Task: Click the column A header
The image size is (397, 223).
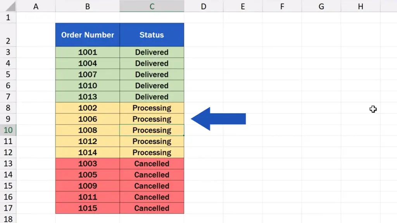Action: [36, 6]
